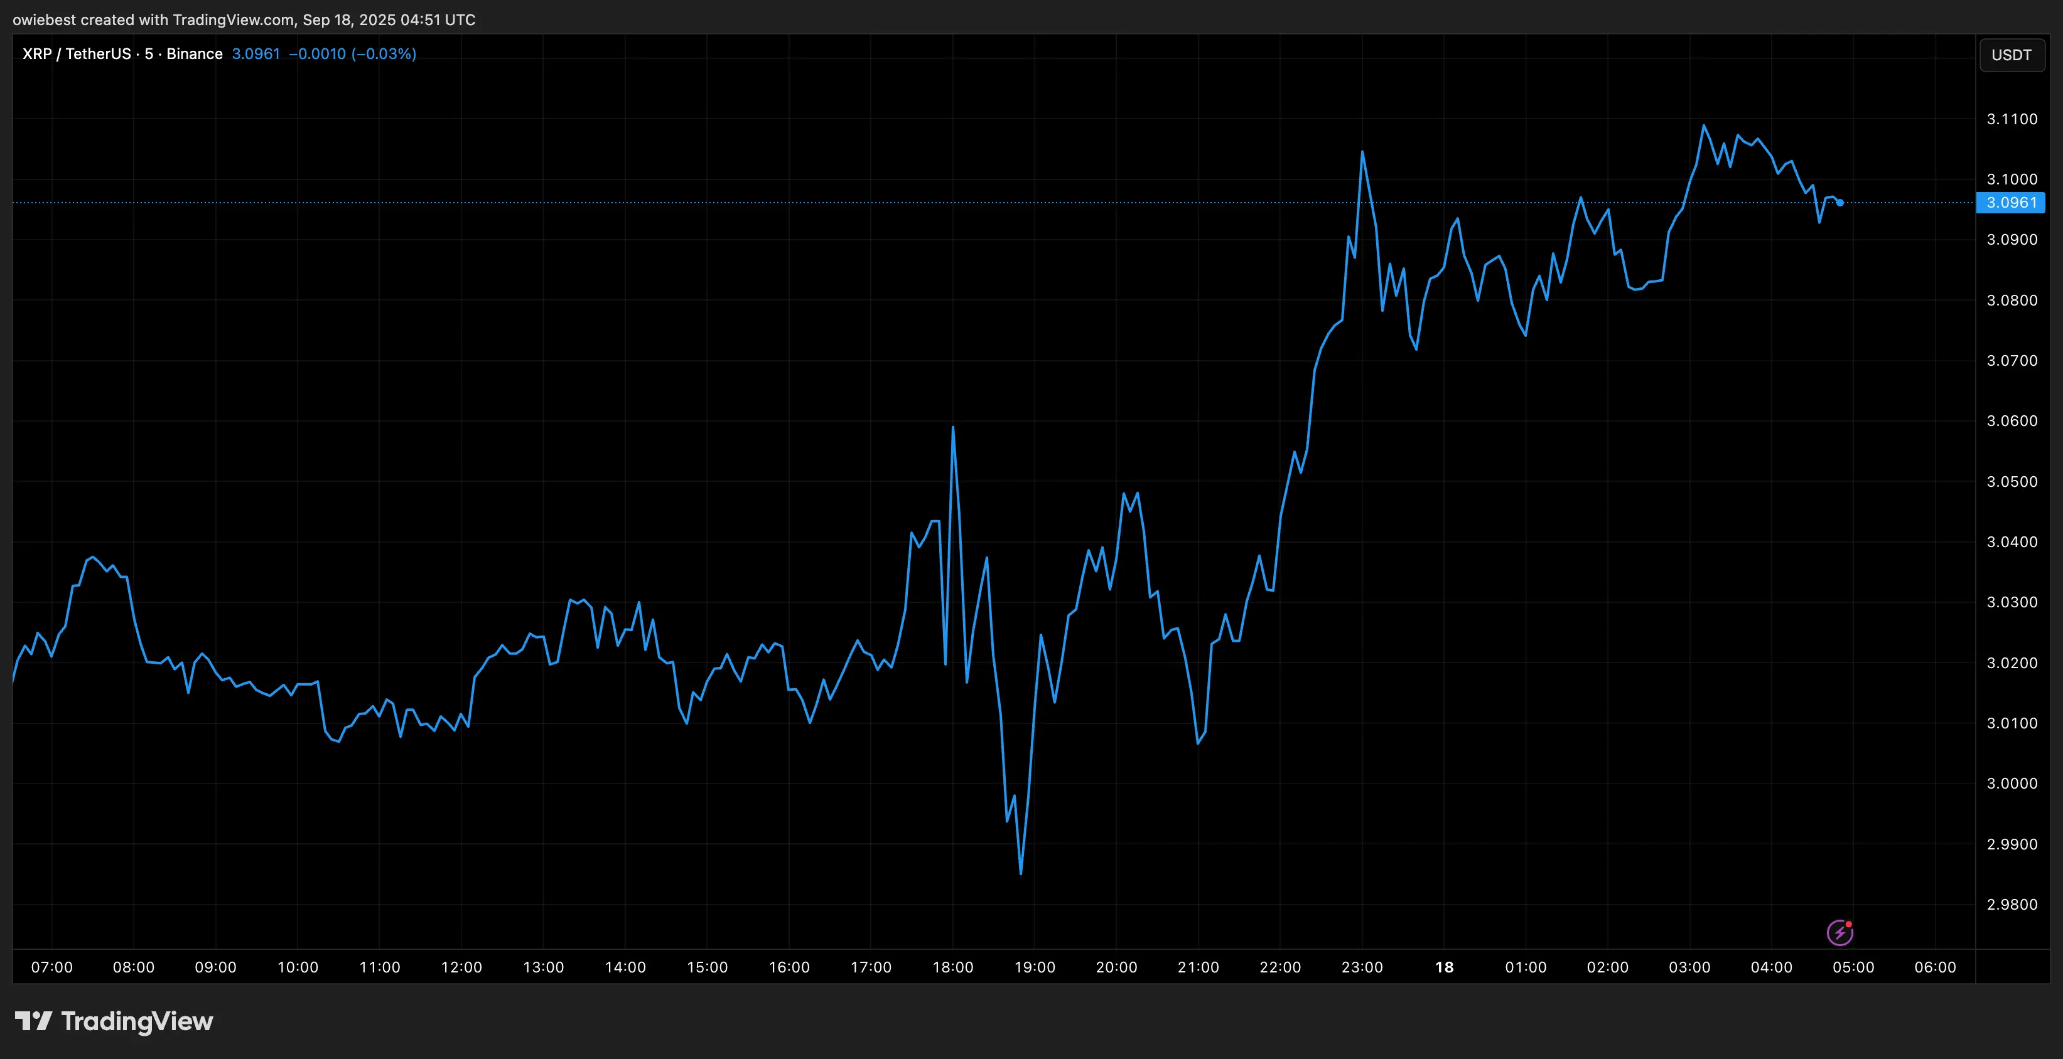Click the 09:00 time axis label

[215, 967]
